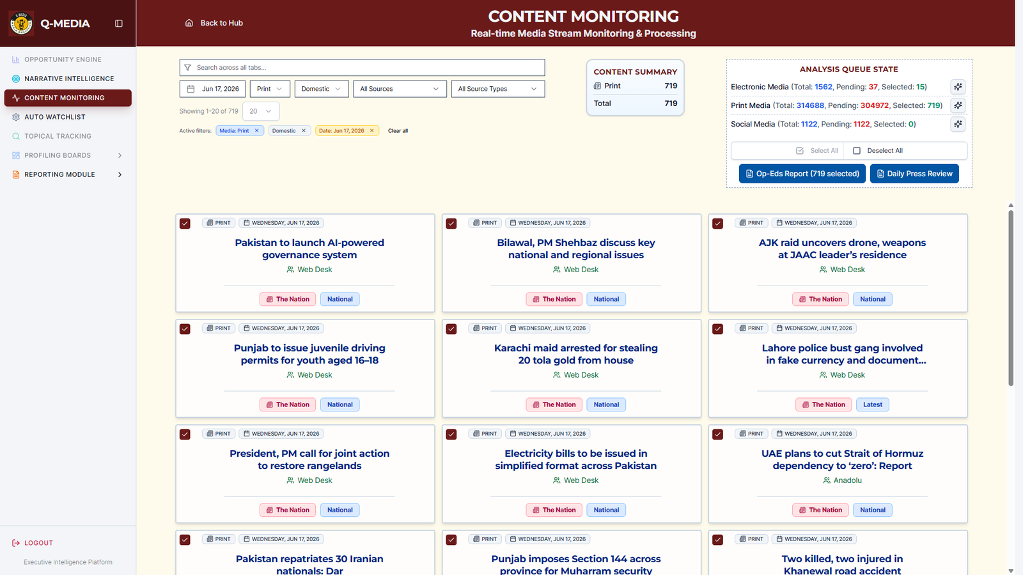Viewport: 1023px width, 575px height.
Task: Click the Content Monitoring pulse icon
Action: [x=16, y=98]
